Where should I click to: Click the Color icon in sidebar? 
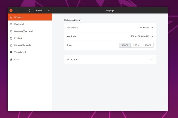(11, 59)
